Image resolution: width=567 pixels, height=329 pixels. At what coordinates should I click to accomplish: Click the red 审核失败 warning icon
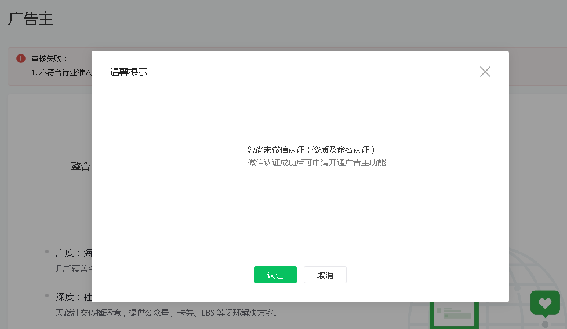pos(21,58)
